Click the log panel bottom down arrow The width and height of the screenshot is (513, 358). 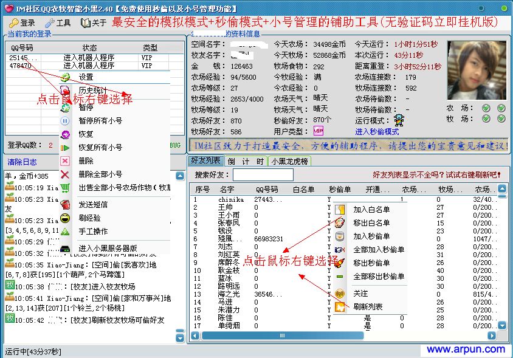pyautogui.click(x=180, y=338)
